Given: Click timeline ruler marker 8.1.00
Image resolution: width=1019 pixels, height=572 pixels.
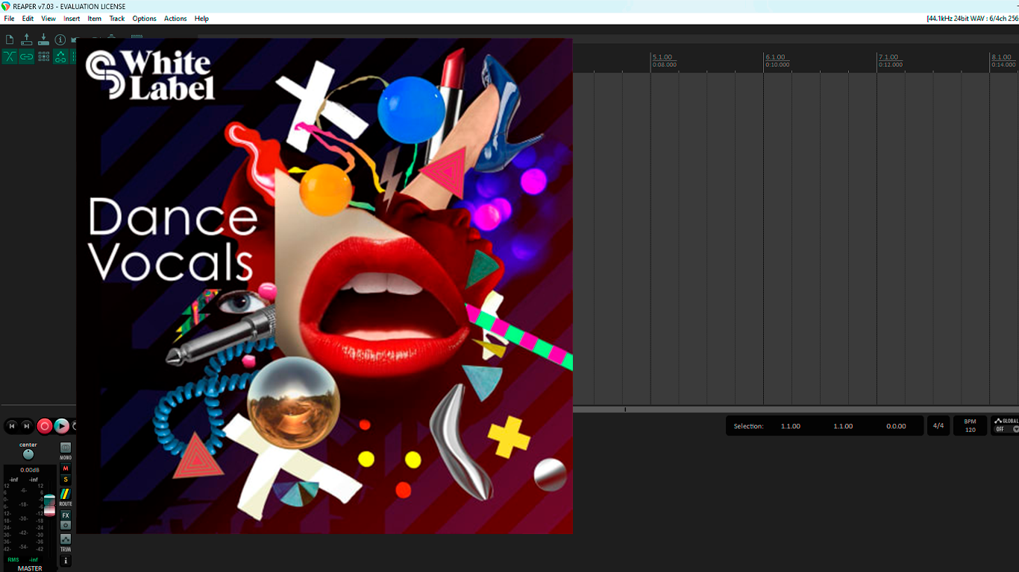Looking at the screenshot, I should click(1001, 57).
